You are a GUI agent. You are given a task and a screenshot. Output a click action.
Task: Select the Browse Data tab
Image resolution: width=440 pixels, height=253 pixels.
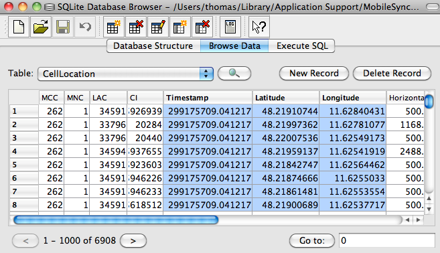[x=234, y=46]
